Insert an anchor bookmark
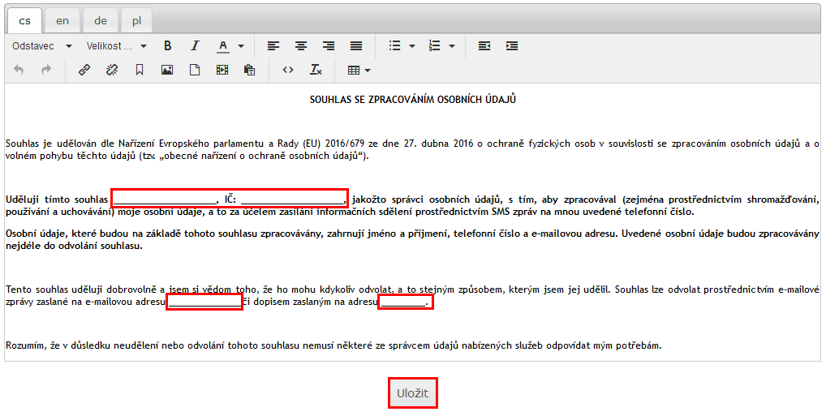This screenshot has width=826, height=416. 140,71
